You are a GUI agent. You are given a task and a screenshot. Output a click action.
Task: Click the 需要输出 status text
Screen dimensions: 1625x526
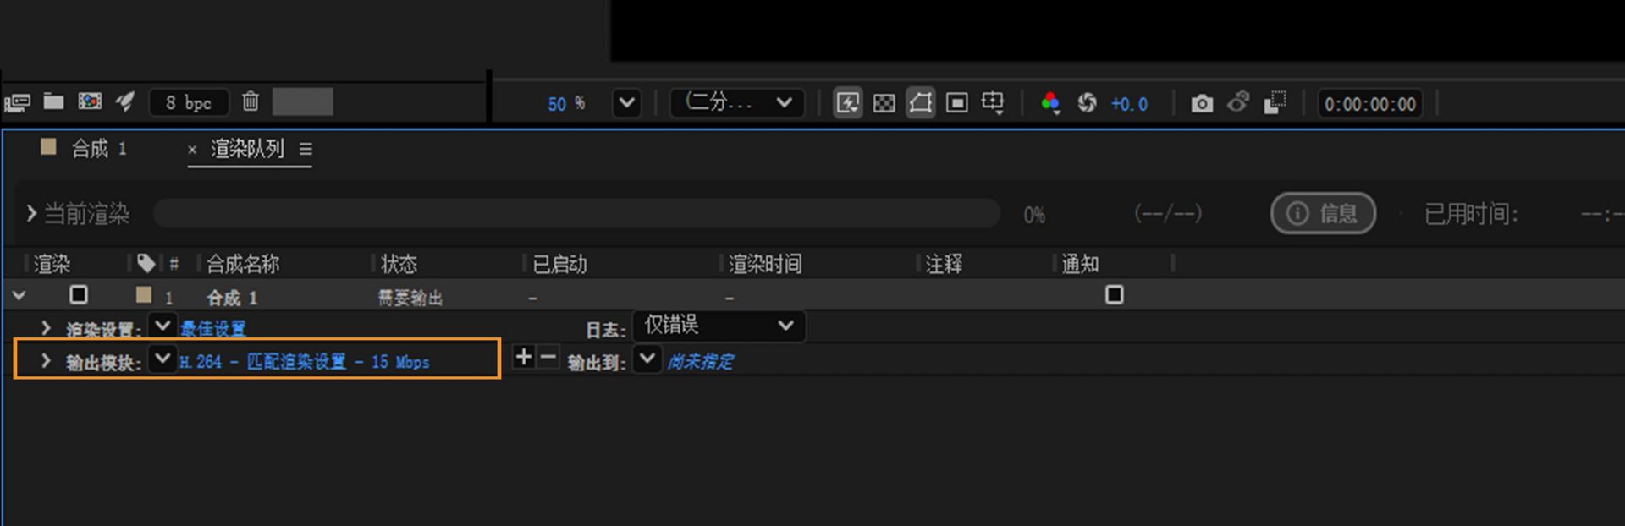(410, 298)
